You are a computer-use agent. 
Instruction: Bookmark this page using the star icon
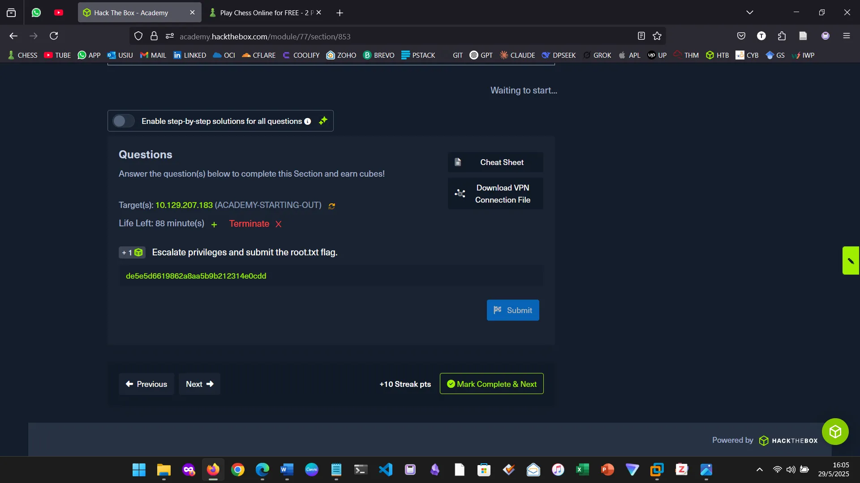(657, 36)
